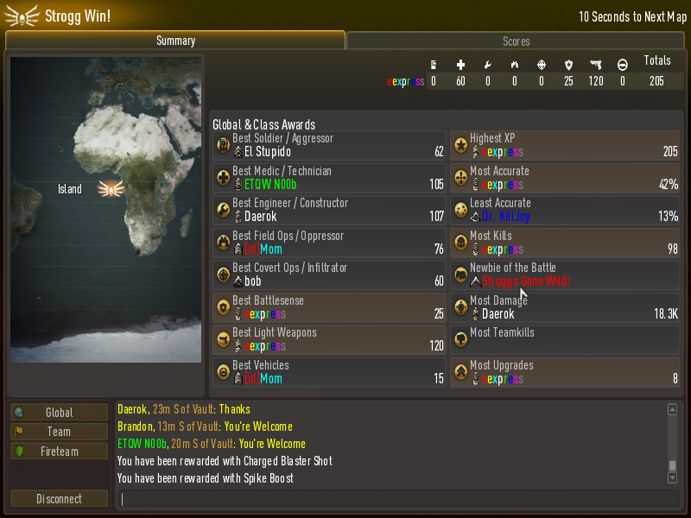Screen dimensions: 691x518
Task: Click the Best Engineer wrench icon
Action: (224, 210)
